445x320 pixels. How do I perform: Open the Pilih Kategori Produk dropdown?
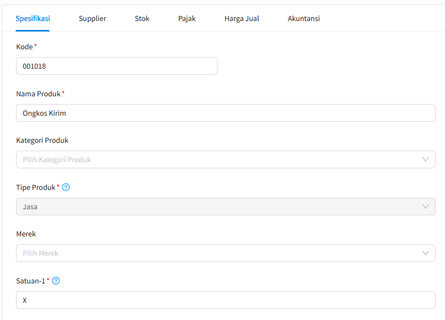pyautogui.click(x=221, y=159)
